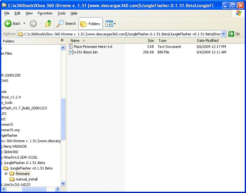246x193 pixels.
Task: Click the manual_install folder icon
Action: point(12,179)
